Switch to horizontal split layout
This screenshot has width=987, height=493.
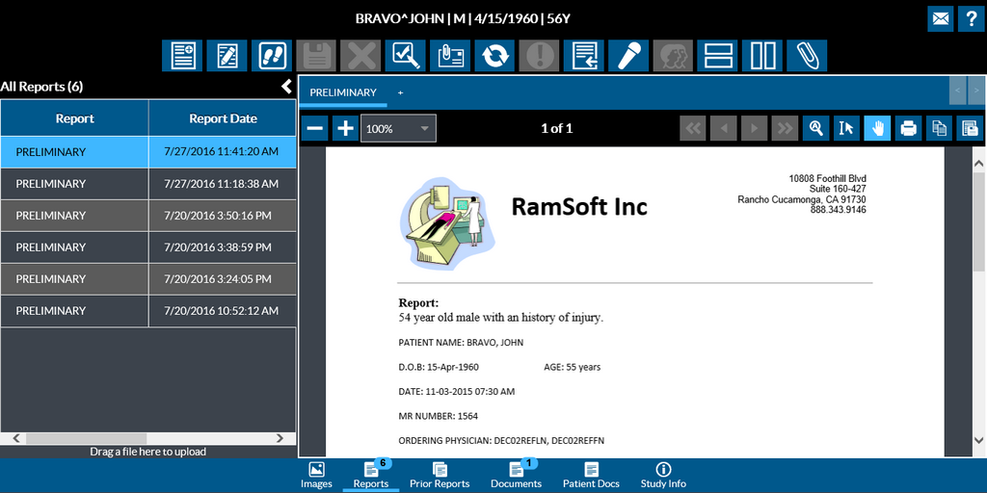(x=717, y=56)
